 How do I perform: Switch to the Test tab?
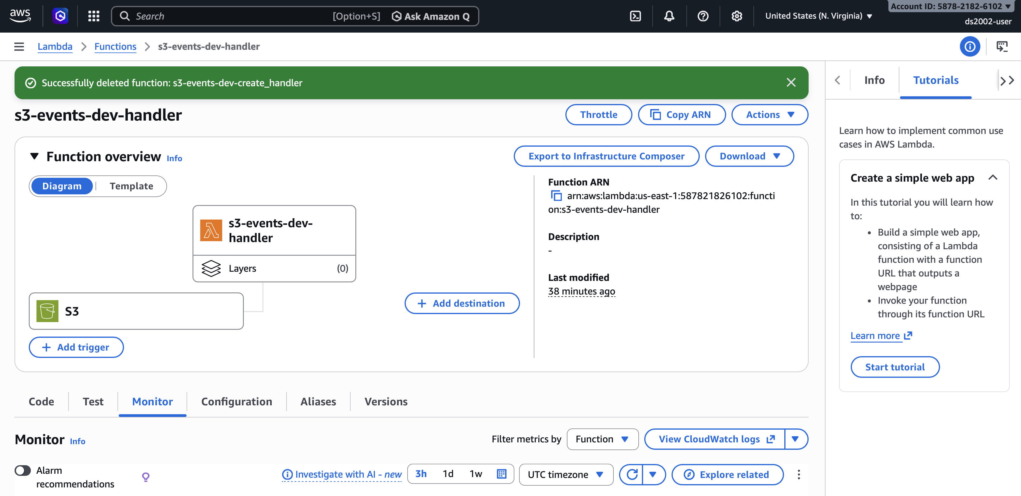click(x=93, y=401)
